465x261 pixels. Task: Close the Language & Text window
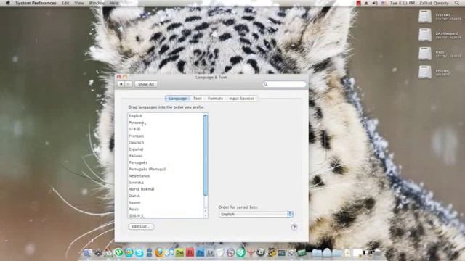pos(119,77)
